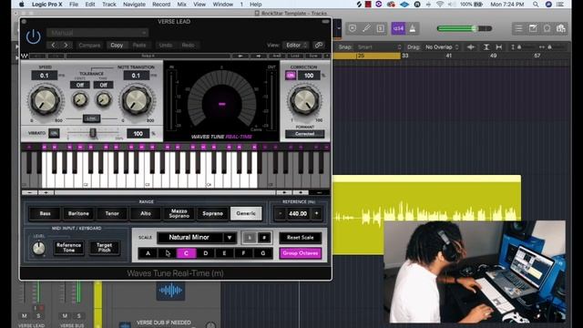
Task: Go to the previous plugin preset arrow
Action: pyautogui.click(x=53, y=45)
